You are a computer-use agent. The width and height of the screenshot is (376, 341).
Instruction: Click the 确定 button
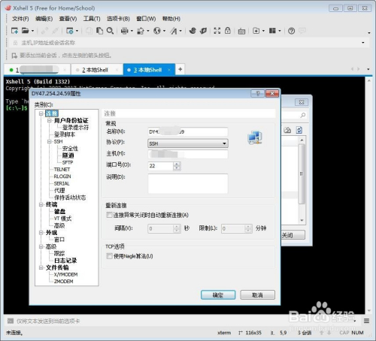(218, 295)
